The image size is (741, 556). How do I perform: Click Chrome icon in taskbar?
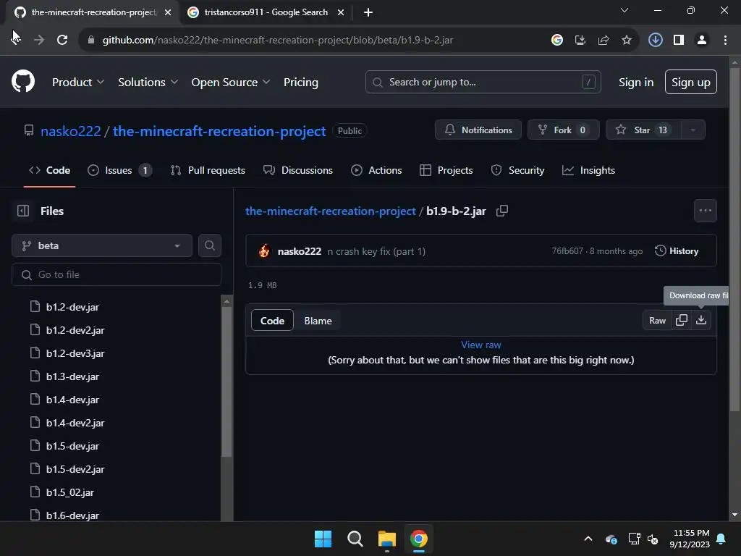[419, 539]
